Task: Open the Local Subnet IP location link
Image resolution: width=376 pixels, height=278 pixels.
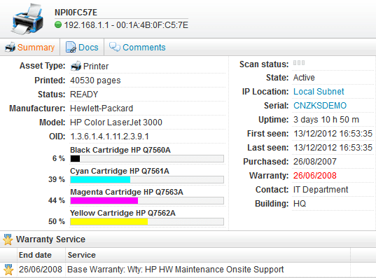Action: click(319, 92)
